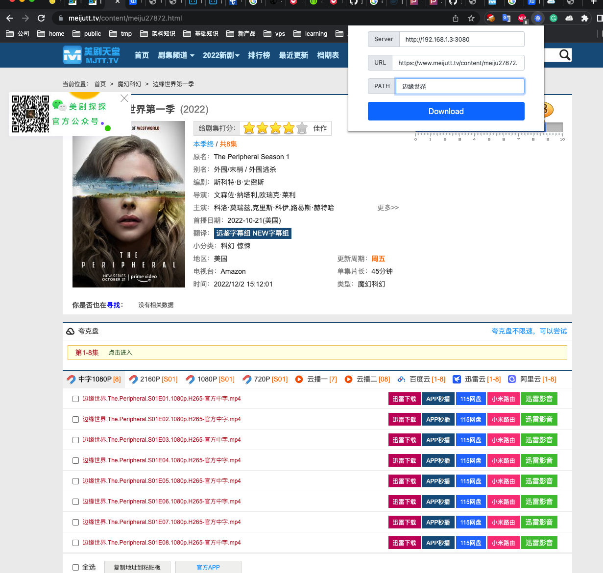Check the S01E06 episode checkbox
This screenshot has height=573, width=603.
(x=75, y=502)
